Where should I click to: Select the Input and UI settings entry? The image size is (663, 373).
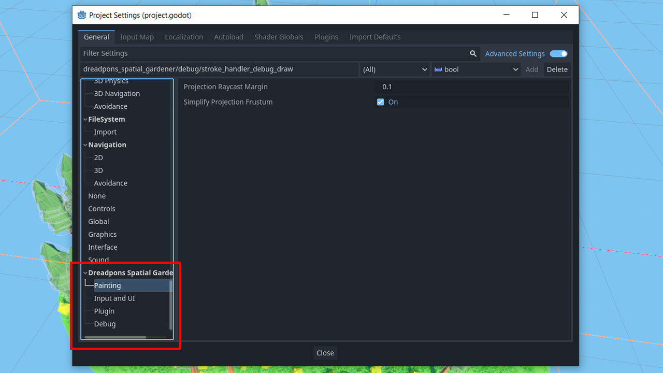click(114, 298)
